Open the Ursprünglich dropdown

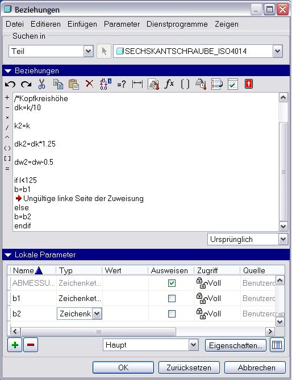283,239
